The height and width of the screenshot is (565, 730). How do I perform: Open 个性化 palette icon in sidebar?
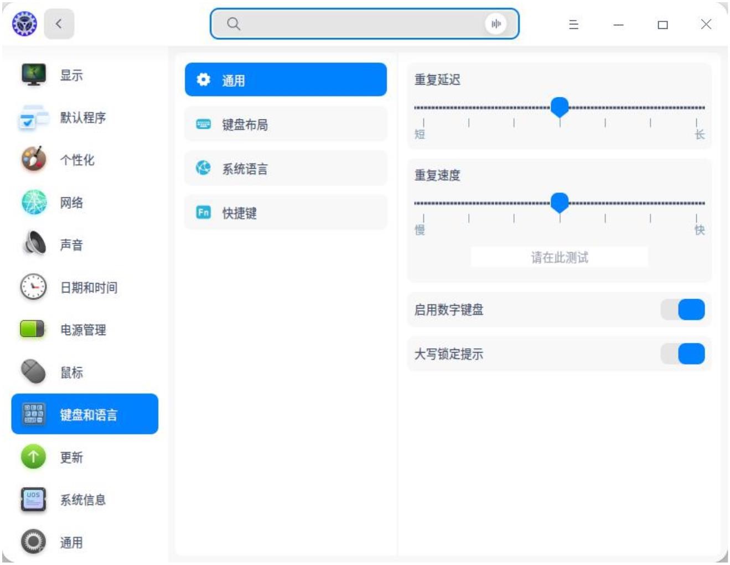(x=34, y=159)
